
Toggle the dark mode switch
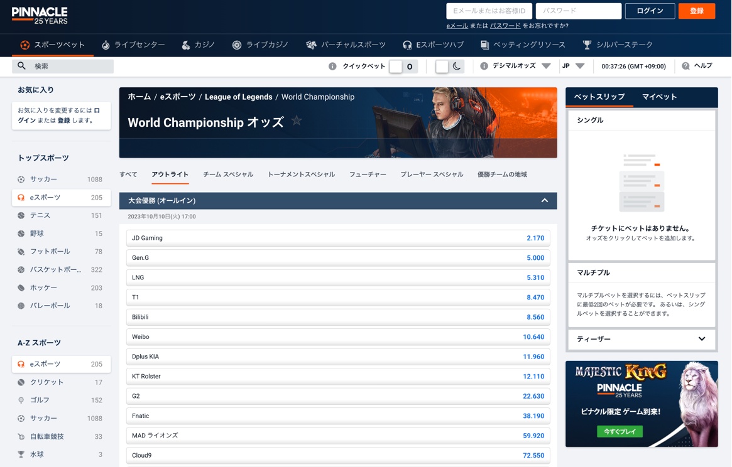[x=449, y=67]
